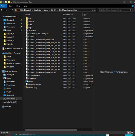The height and width of the screenshot is (136, 135).
Task: Select CitizenGame.dll file icon
Action: point(27,75)
